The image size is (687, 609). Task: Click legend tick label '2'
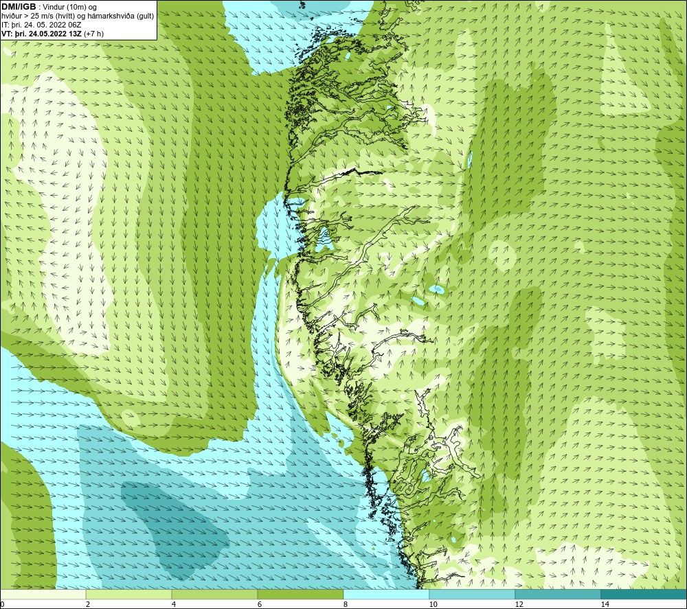(x=88, y=605)
